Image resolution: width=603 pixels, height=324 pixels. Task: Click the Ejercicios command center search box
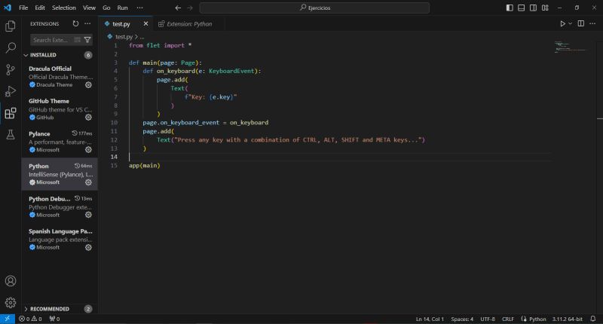point(314,8)
